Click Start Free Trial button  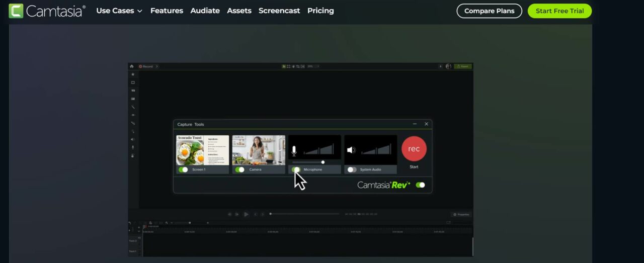[x=559, y=11]
